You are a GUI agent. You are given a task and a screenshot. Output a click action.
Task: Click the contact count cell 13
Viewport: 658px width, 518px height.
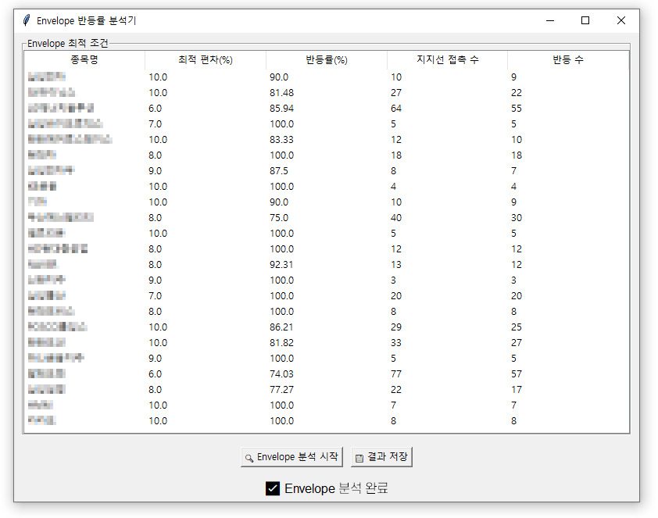396,265
